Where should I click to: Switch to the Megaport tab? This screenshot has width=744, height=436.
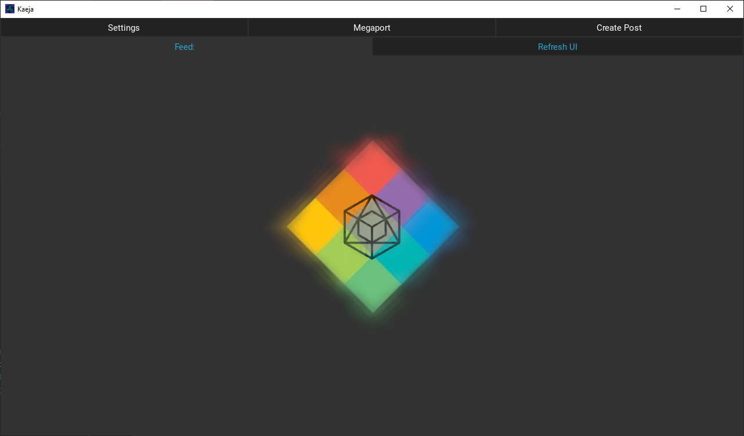371,27
